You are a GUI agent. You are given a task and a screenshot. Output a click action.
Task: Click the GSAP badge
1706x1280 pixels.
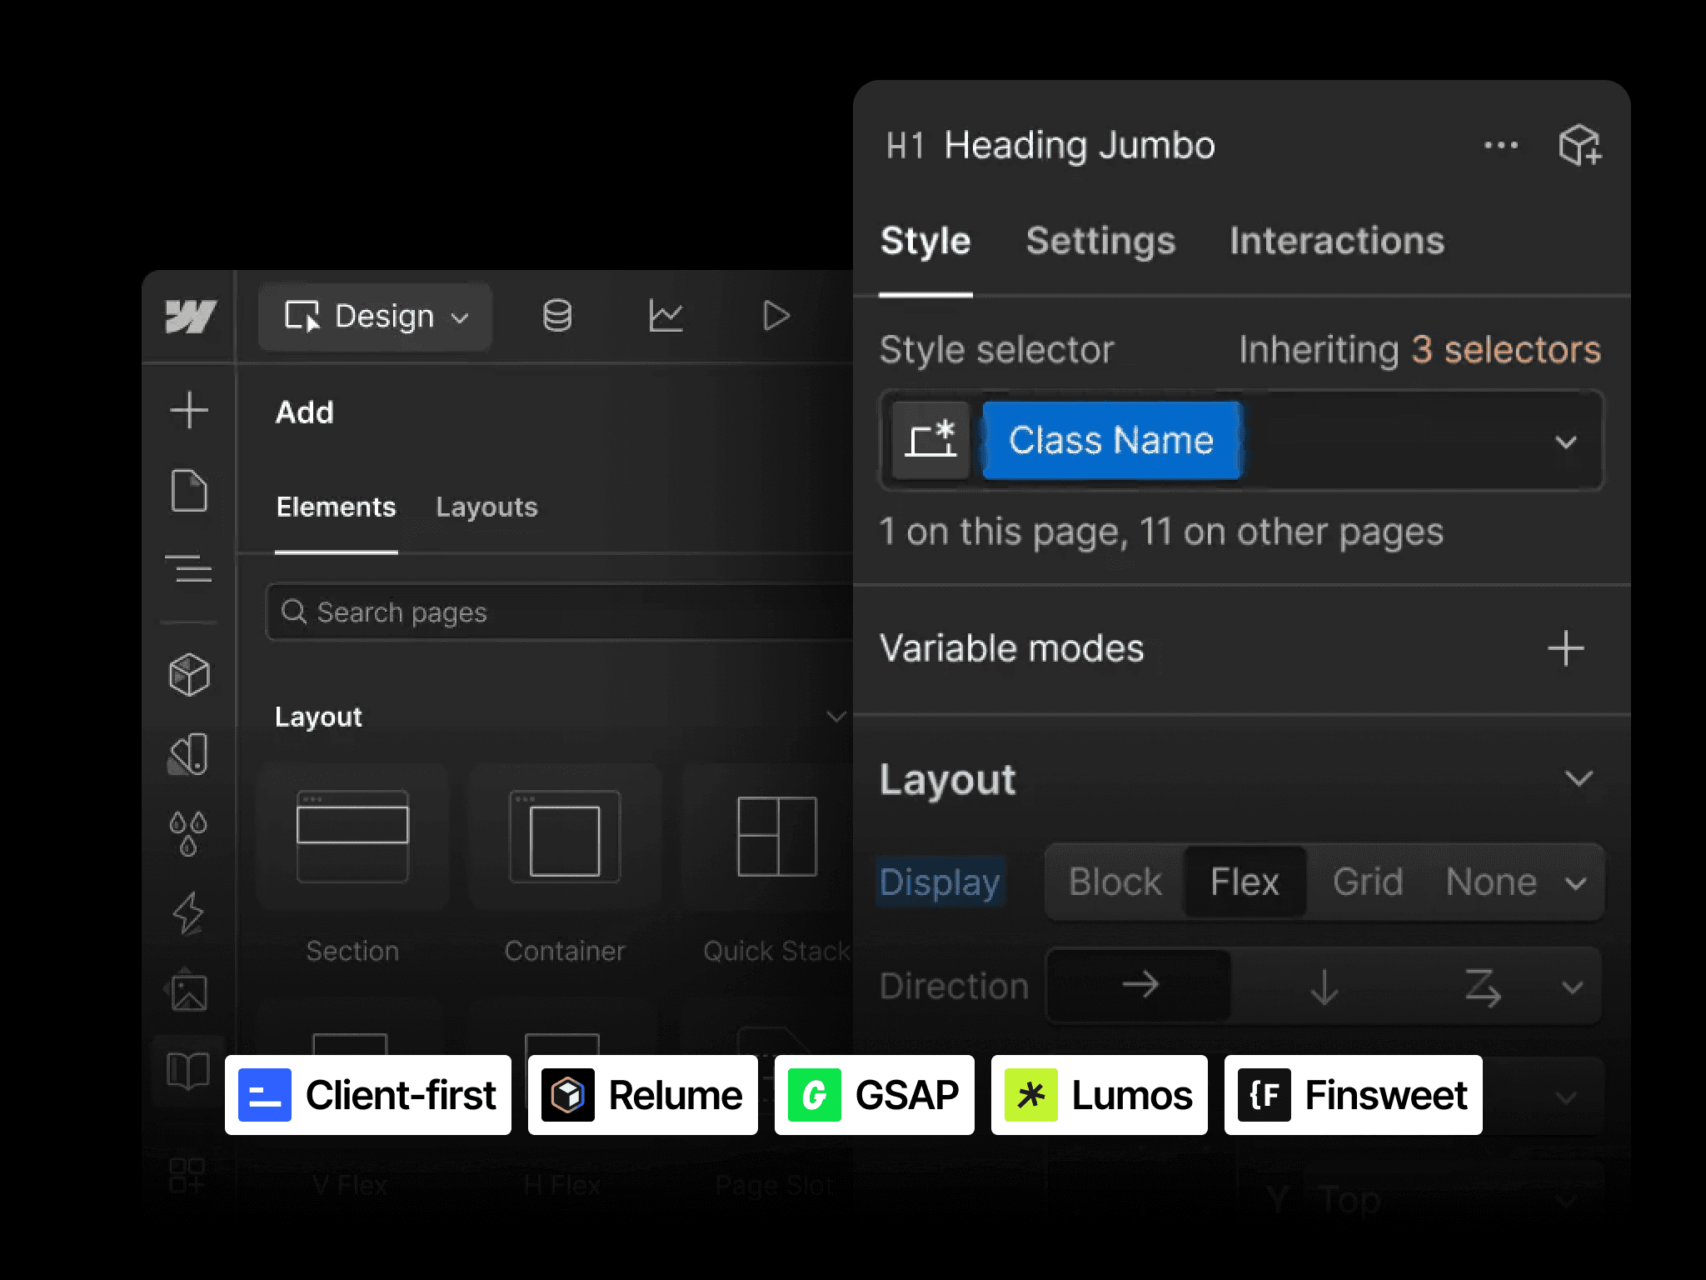pos(875,1095)
